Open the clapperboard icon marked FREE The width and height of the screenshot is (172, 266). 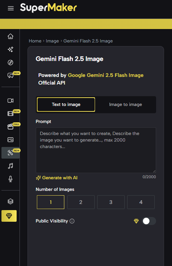[x=10, y=127]
